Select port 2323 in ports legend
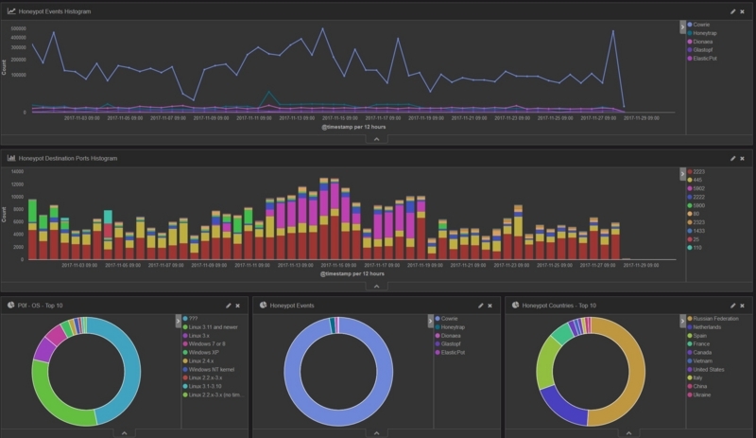Screen dimensions: 756x438 pyautogui.click(x=698, y=222)
